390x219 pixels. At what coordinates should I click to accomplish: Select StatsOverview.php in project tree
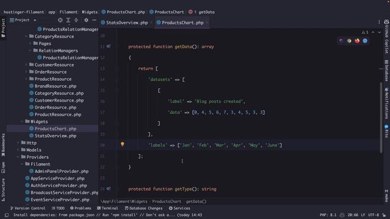[55, 136]
